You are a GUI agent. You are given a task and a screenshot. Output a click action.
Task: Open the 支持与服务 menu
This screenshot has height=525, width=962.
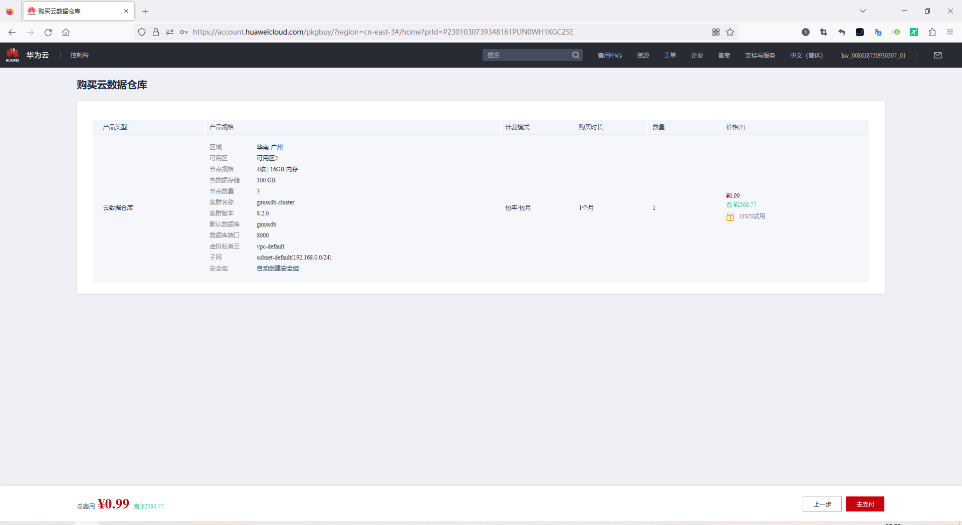click(x=760, y=55)
